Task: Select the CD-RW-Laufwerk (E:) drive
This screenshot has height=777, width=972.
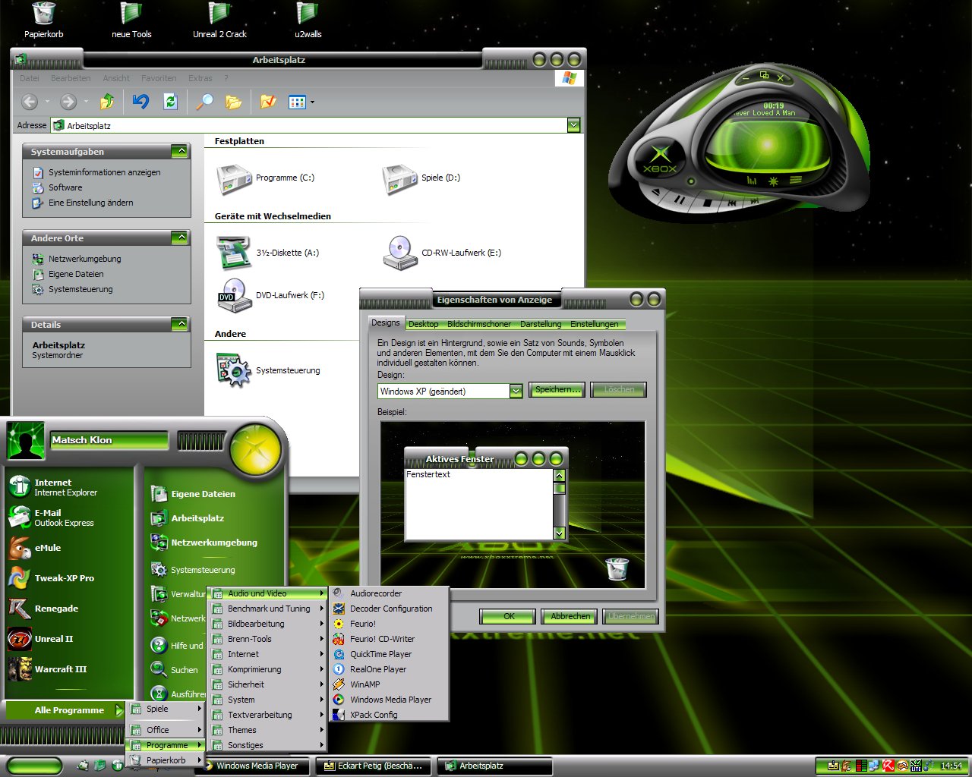Action: pyautogui.click(x=442, y=253)
